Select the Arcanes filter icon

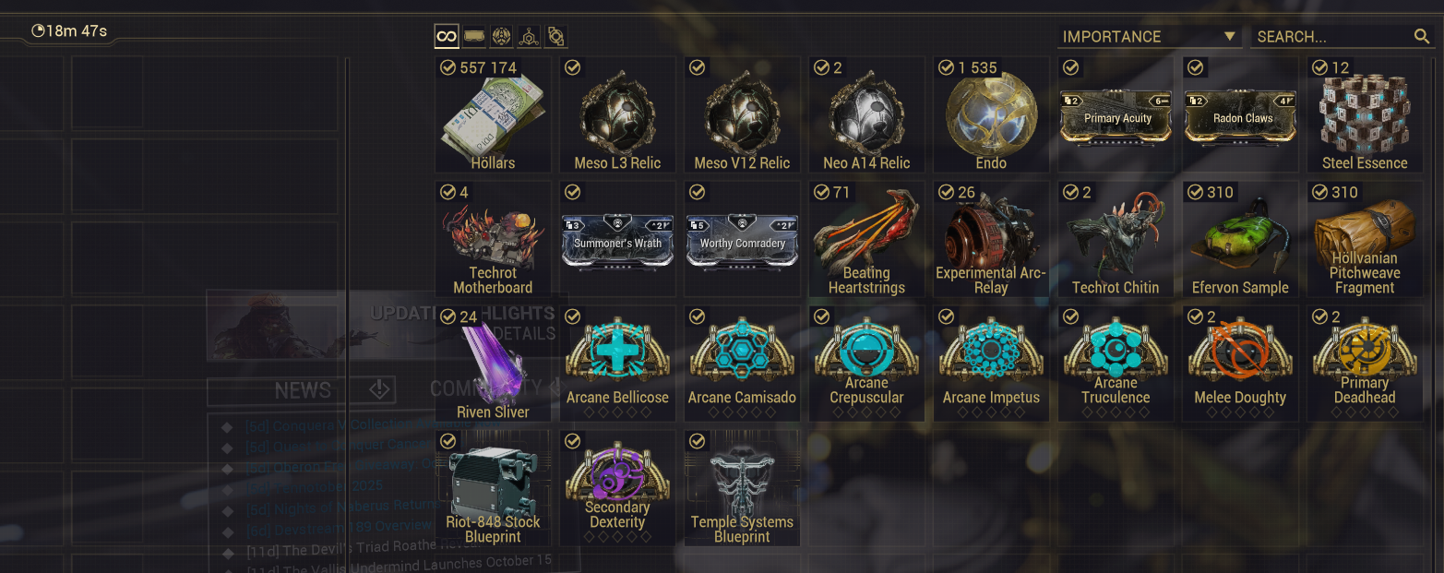pyautogui.click(x=556, y=37)
